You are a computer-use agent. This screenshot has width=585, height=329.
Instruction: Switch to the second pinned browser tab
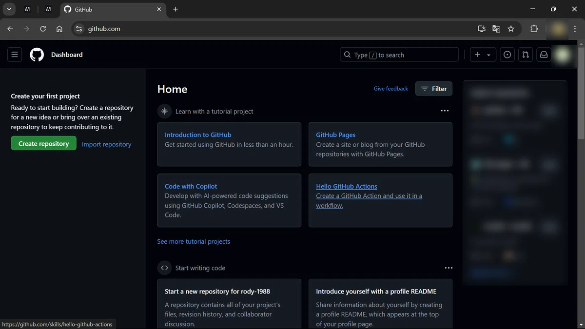tap(48, 9)
